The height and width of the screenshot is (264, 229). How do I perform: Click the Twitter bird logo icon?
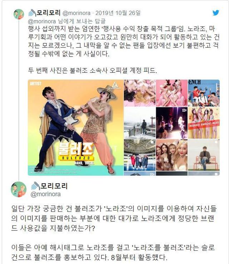pyautogui.click(x=216, y=13)
